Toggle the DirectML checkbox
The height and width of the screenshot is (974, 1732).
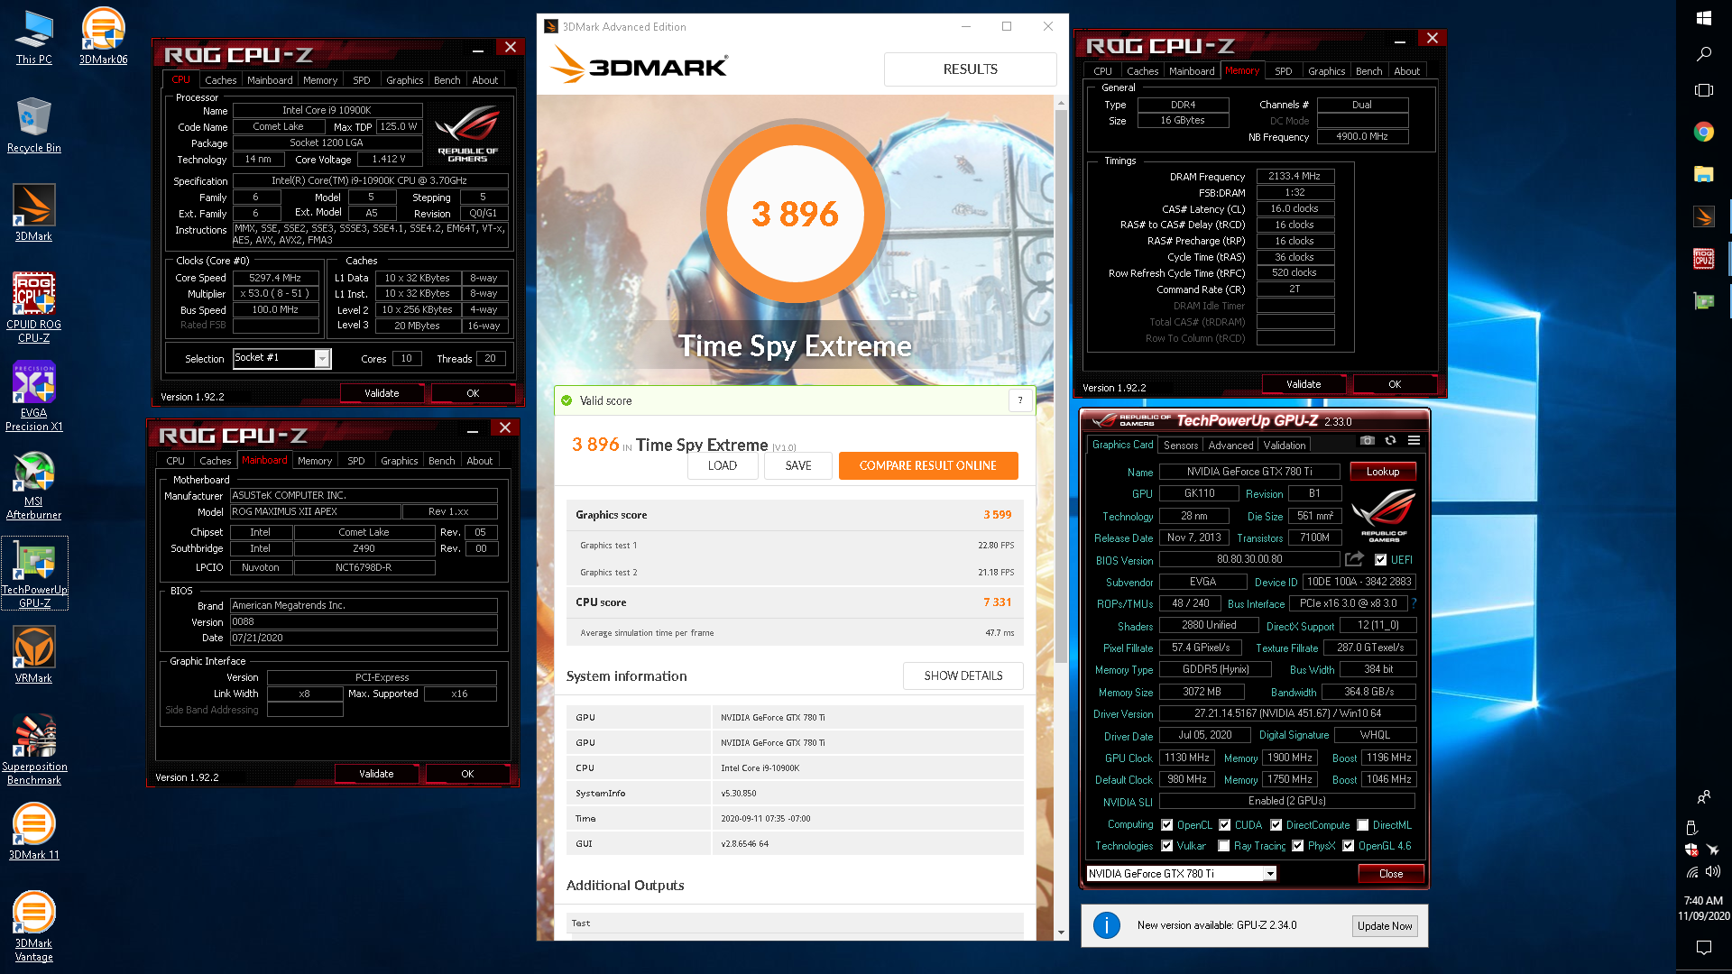point(1363,825)
